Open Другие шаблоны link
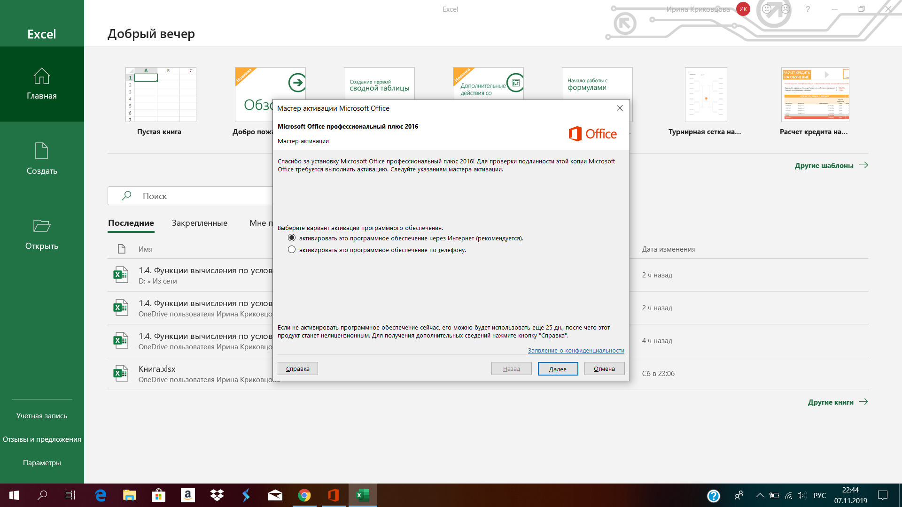 coord(831,165)
